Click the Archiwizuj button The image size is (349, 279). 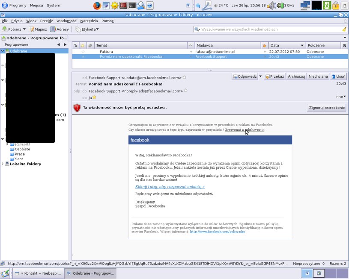(x=296, y=76)
